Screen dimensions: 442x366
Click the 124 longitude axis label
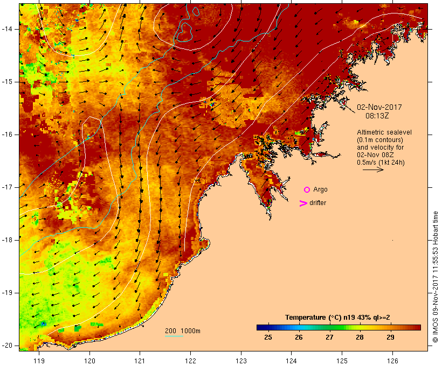point(291,361)
